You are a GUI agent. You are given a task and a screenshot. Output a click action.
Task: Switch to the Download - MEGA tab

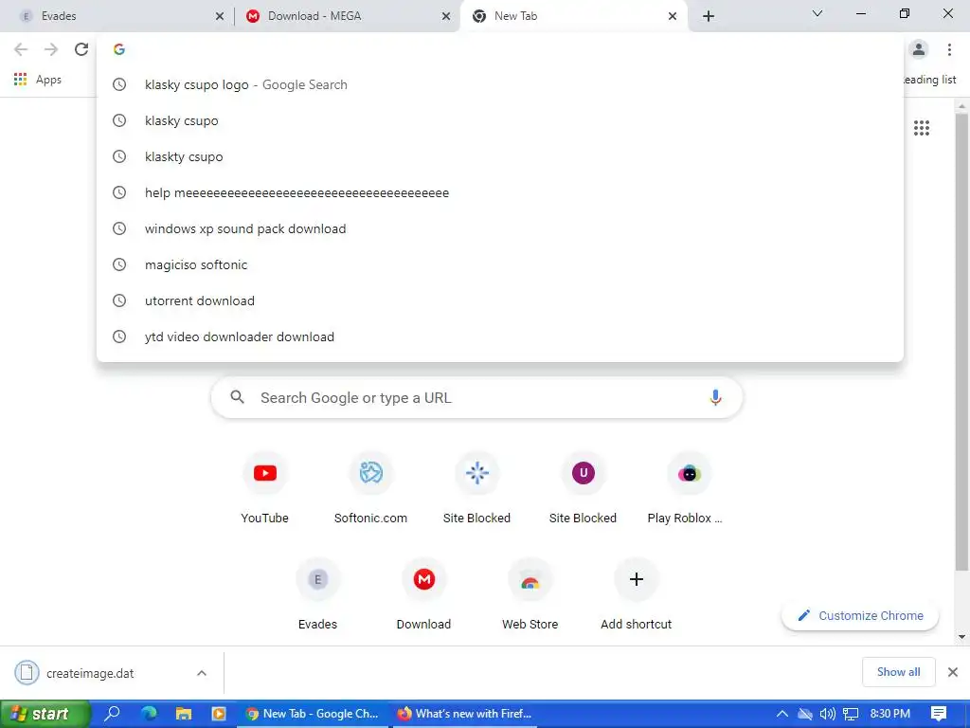[347, 16]
